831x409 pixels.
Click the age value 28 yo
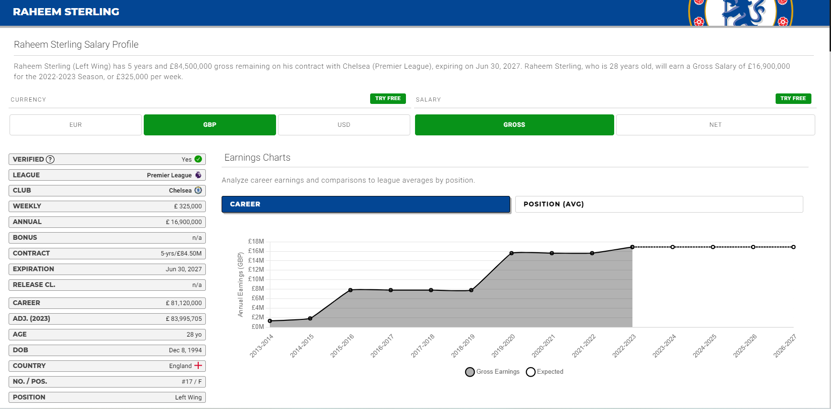pyautogui.click(x=194, y=334)
